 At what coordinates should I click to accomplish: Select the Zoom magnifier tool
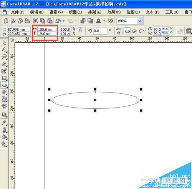pyautogui.click(x=4, y=57)
